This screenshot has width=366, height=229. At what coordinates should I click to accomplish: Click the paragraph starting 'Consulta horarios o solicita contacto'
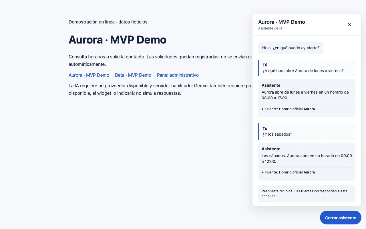click(160, 60)
